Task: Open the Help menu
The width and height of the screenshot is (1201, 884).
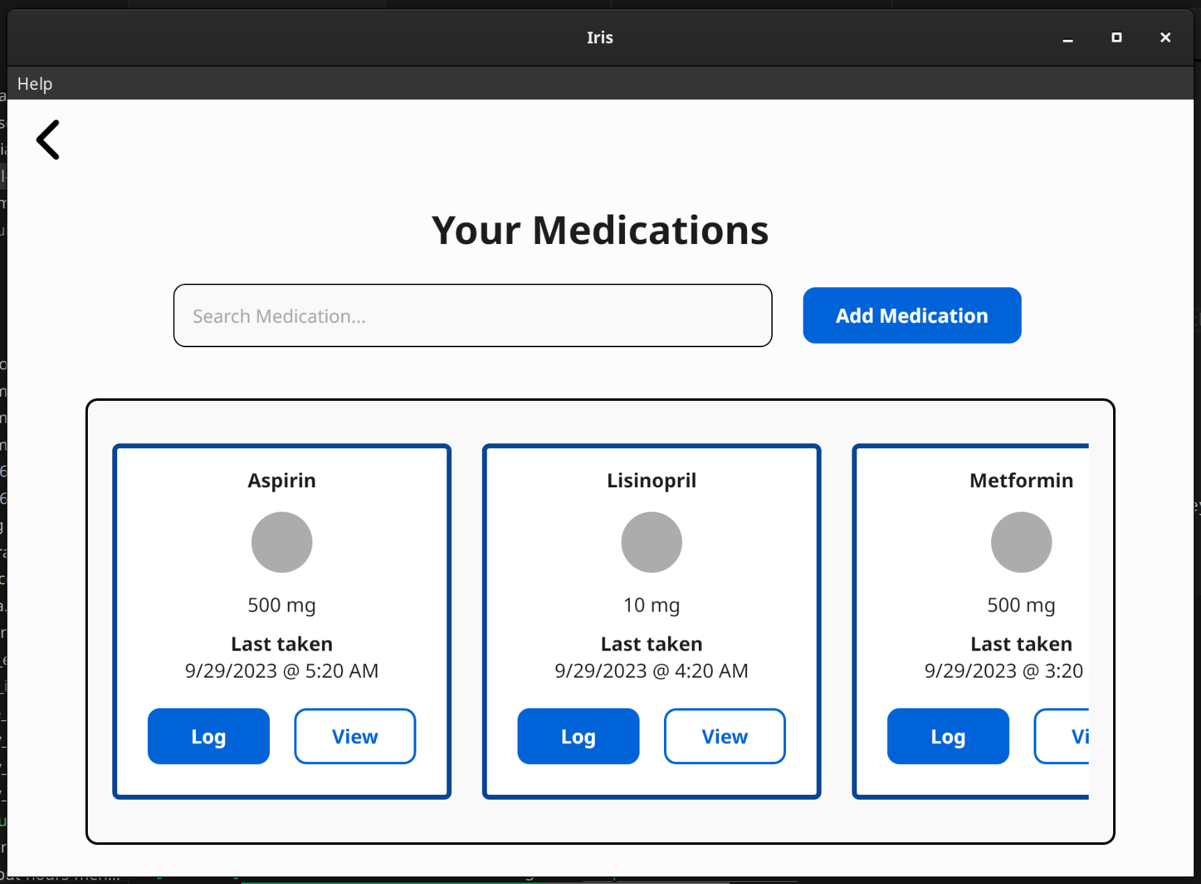Action: click(x=35, y=84)
